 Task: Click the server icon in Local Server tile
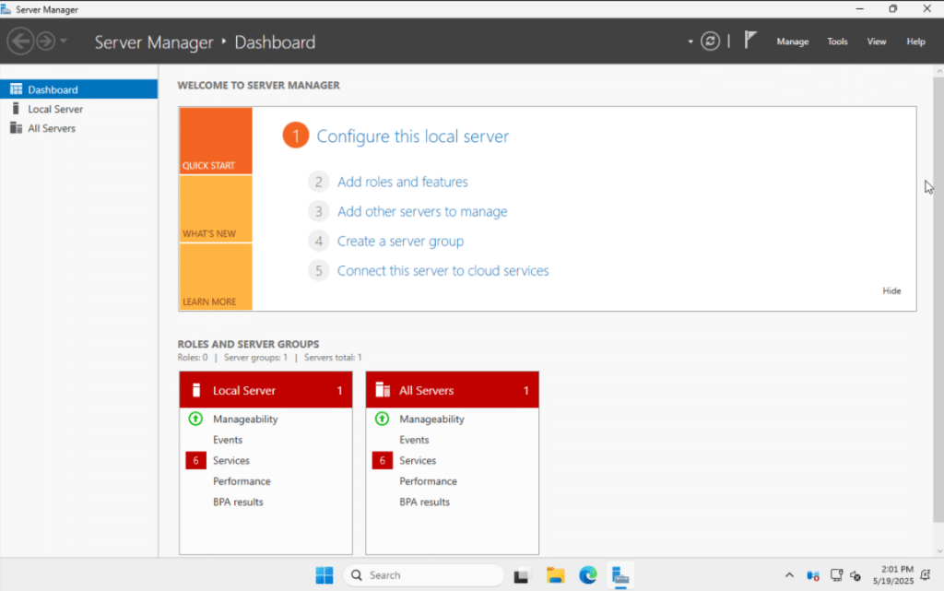(x=195, y=390)
